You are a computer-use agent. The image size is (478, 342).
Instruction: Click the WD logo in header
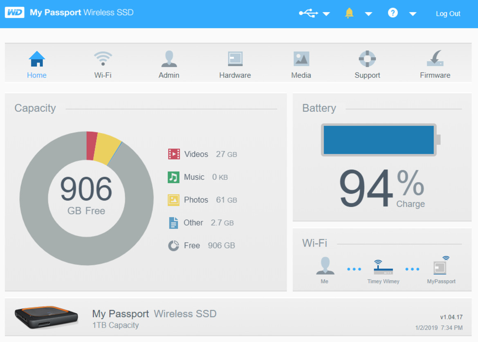tap(15, 13)
